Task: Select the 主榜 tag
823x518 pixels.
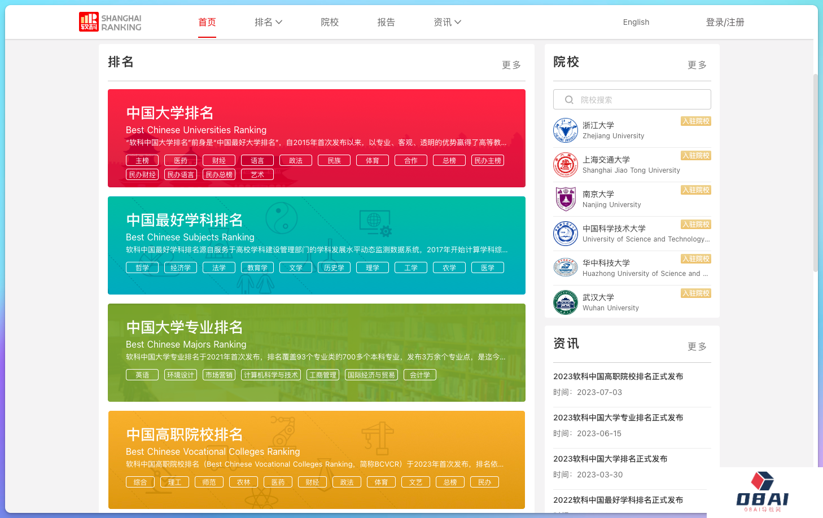Action: (142, 160)
